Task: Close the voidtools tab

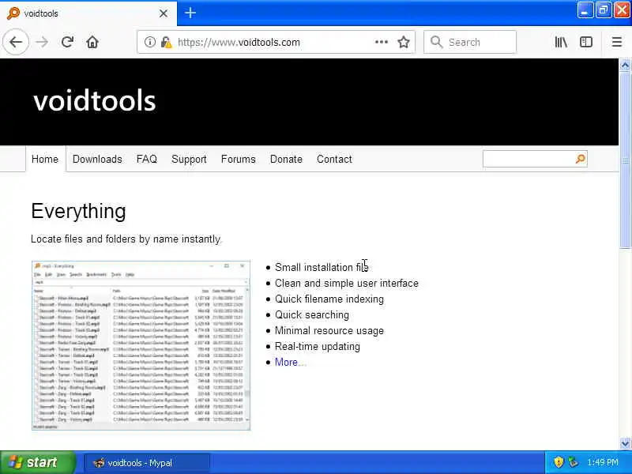Action: click(164, 13)
